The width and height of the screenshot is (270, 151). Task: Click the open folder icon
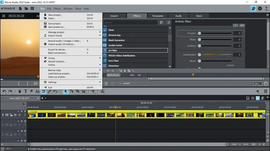pos(26,8)
